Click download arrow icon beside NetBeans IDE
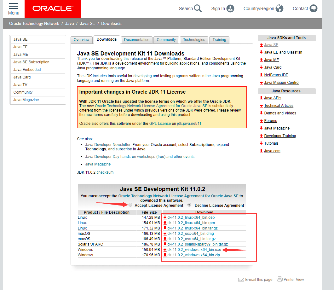 261,75
